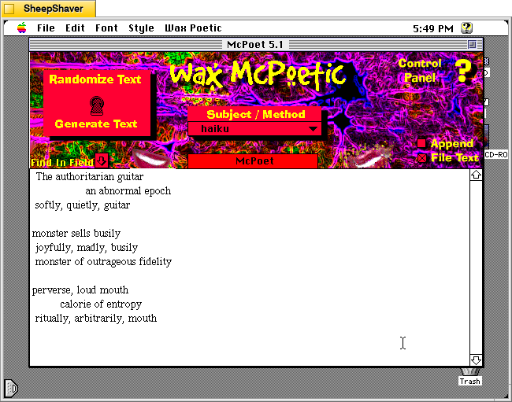This screenshot has width=512, height=402.
Task: Click the SheepShaver window title icon
Action: pyautogui.click(x=9, y=9)
